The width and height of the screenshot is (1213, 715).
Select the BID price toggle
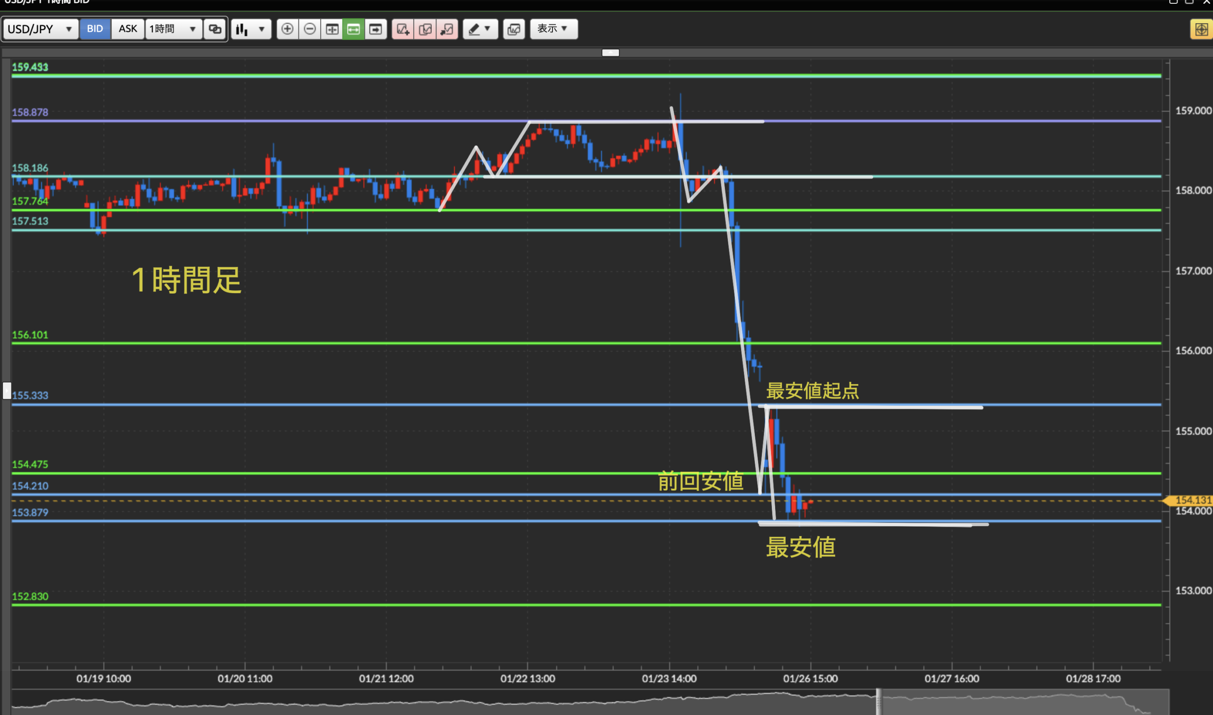click(x=95, y=29)
